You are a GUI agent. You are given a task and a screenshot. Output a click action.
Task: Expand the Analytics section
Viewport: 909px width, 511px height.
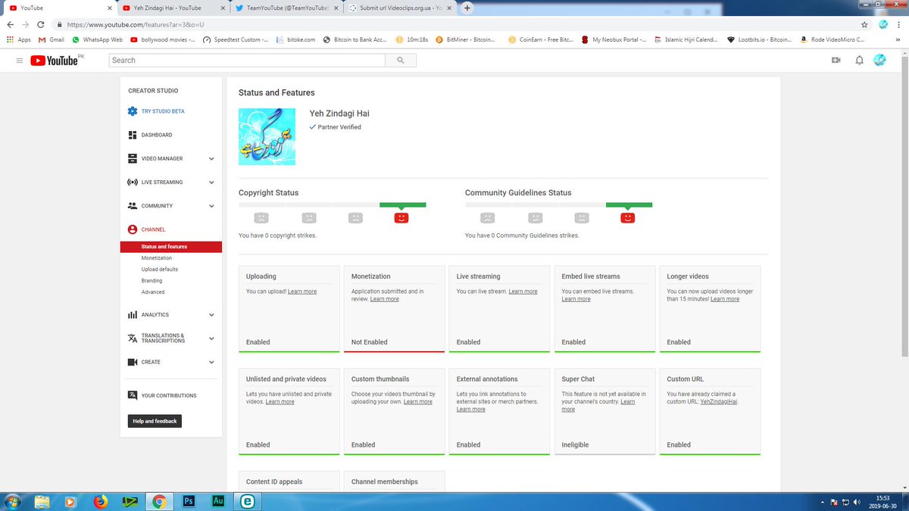click(x=211, y=315)
